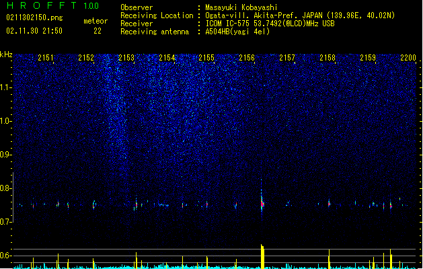Click the Receiving Location label

[x=157, y=15]
